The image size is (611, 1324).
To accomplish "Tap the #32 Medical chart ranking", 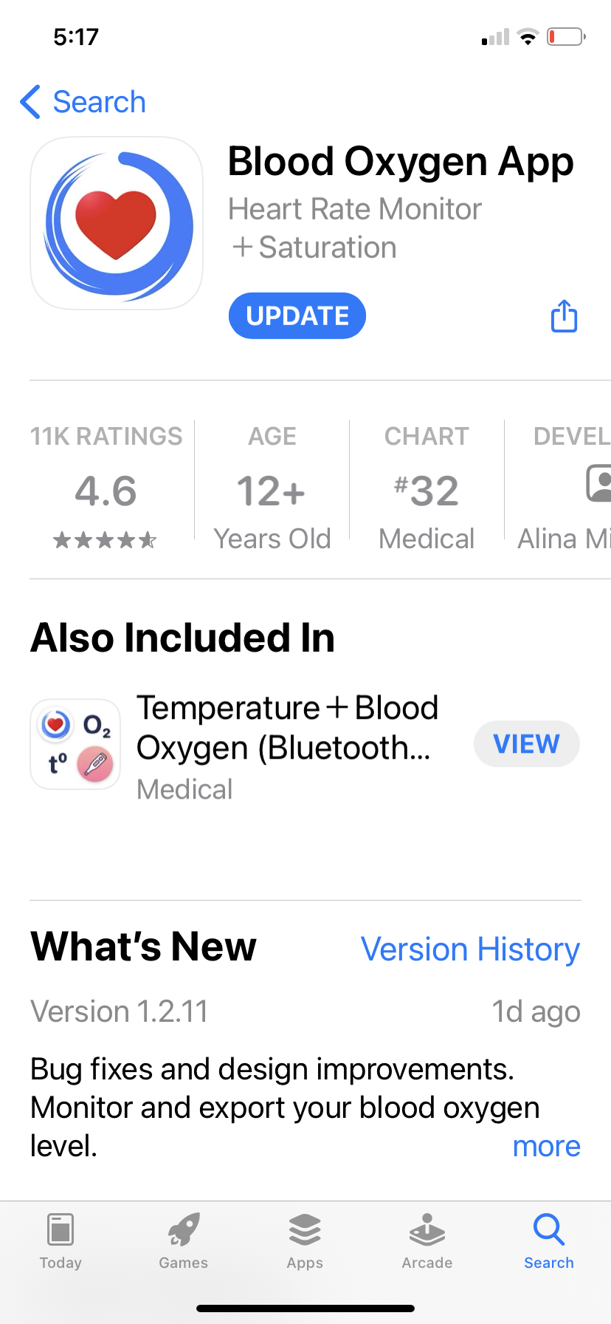I will pyautogui.click(x=427, y=491).
